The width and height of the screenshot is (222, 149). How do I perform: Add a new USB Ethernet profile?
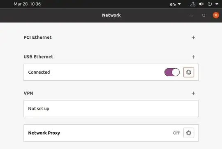coord(193,57)
